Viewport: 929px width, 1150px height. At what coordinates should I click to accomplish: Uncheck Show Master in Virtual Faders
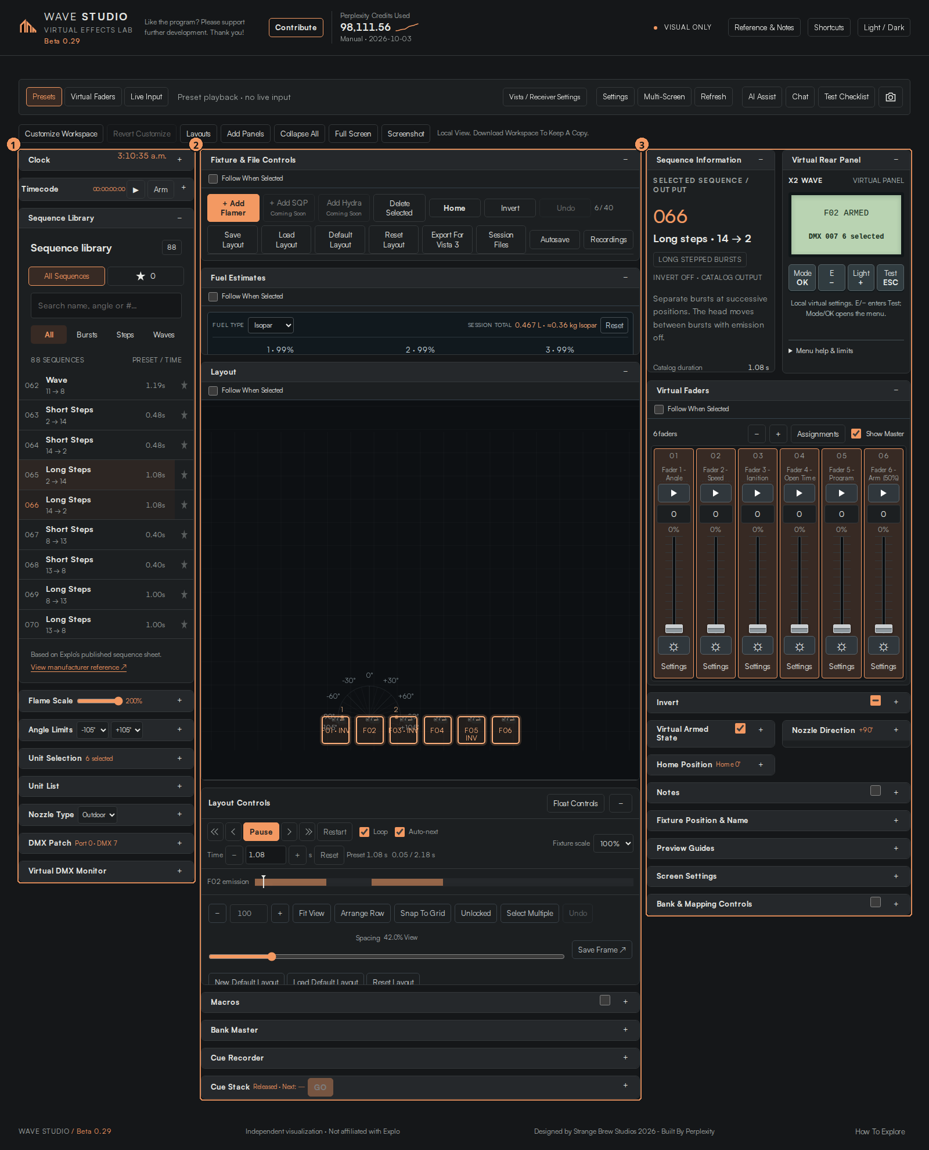[x=856, y=433]
